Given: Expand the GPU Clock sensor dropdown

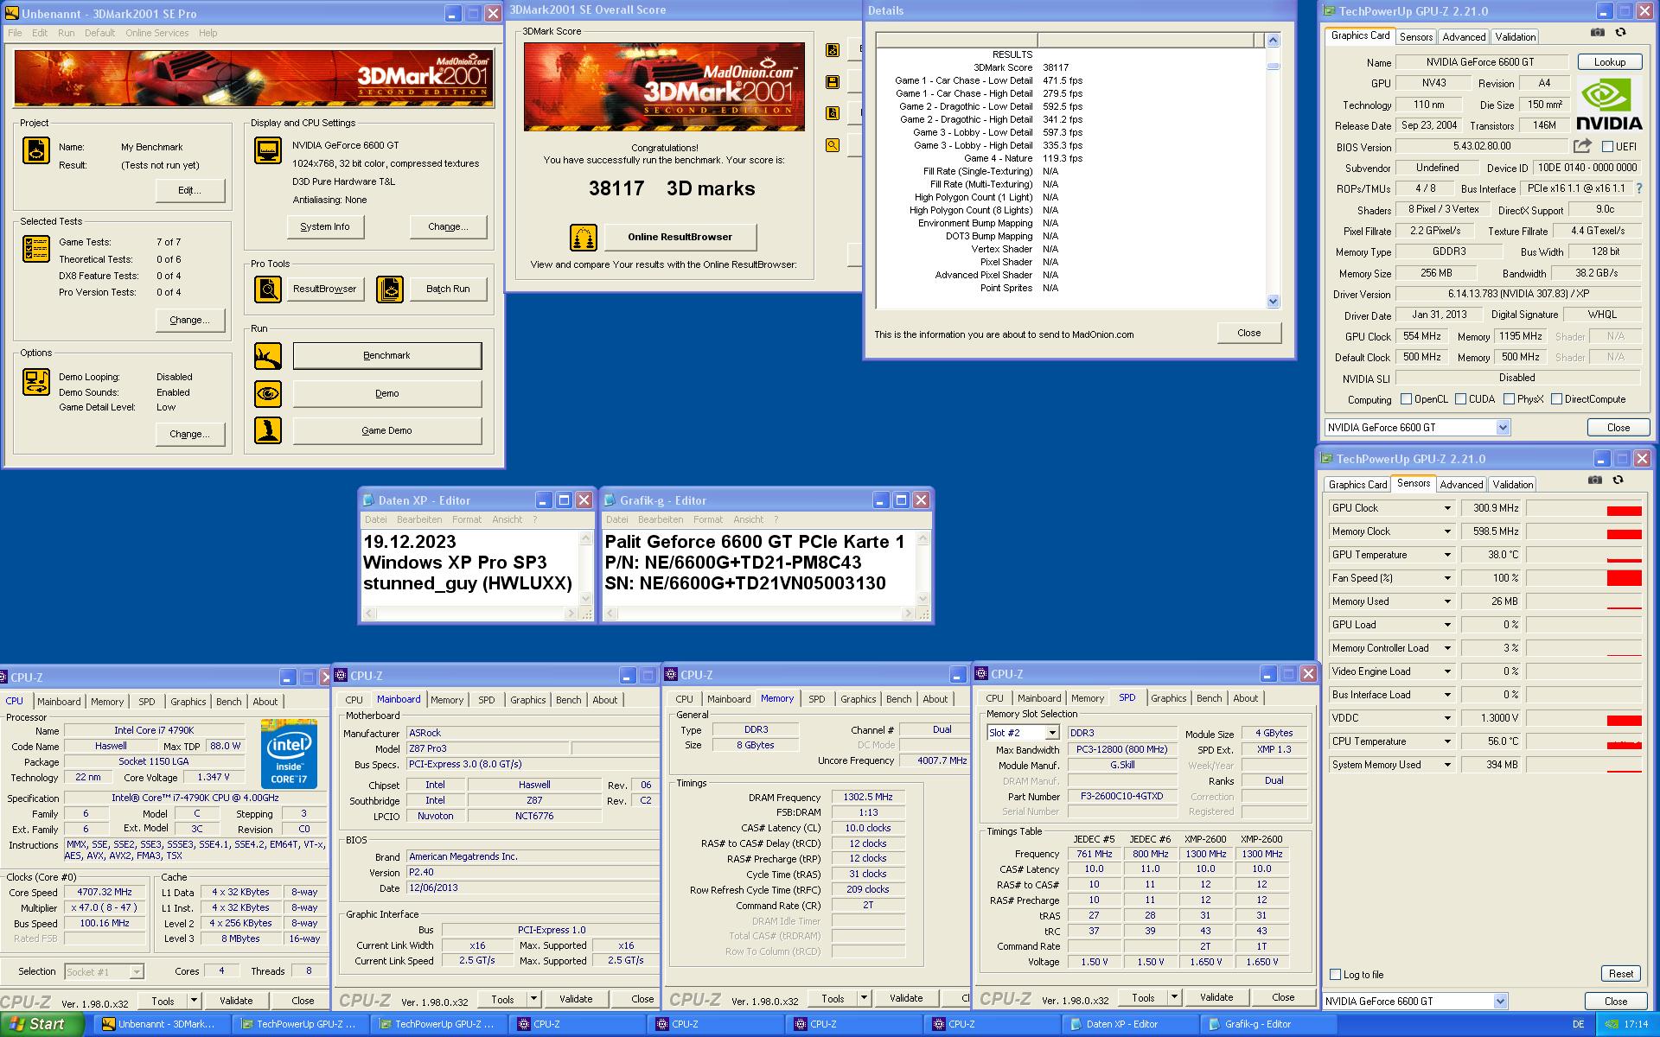Looking at the screenshot, I should 1447,508.
